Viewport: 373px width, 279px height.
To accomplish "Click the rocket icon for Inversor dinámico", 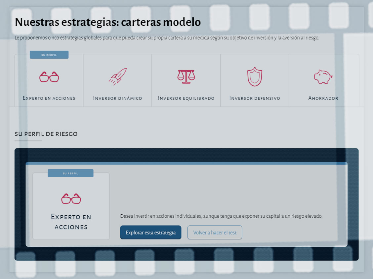I will (117, 77).
